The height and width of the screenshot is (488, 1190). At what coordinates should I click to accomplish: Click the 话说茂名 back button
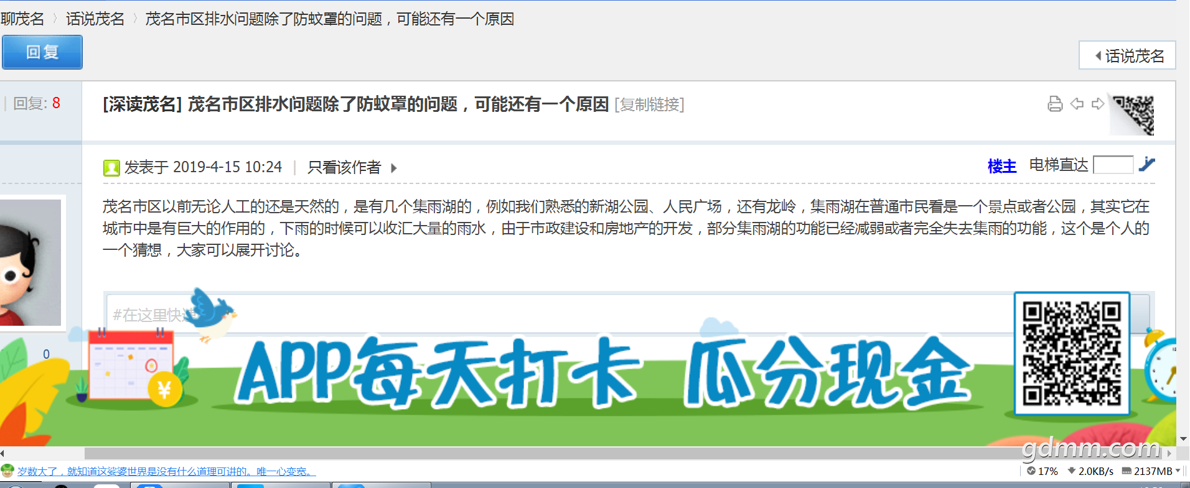pos(1127,56)
